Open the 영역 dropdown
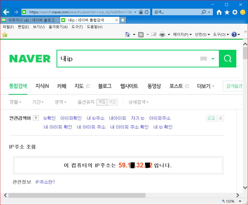Image resolution: width=248 pixels, height=205 pixels. click(60, 102)
